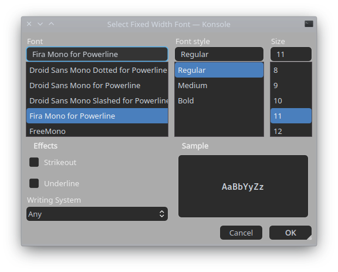Image resolution: width=338 pixels, height=272 pixels.
Task: Click the Konsole terminal icon in title bar
Action: (309, 23)
